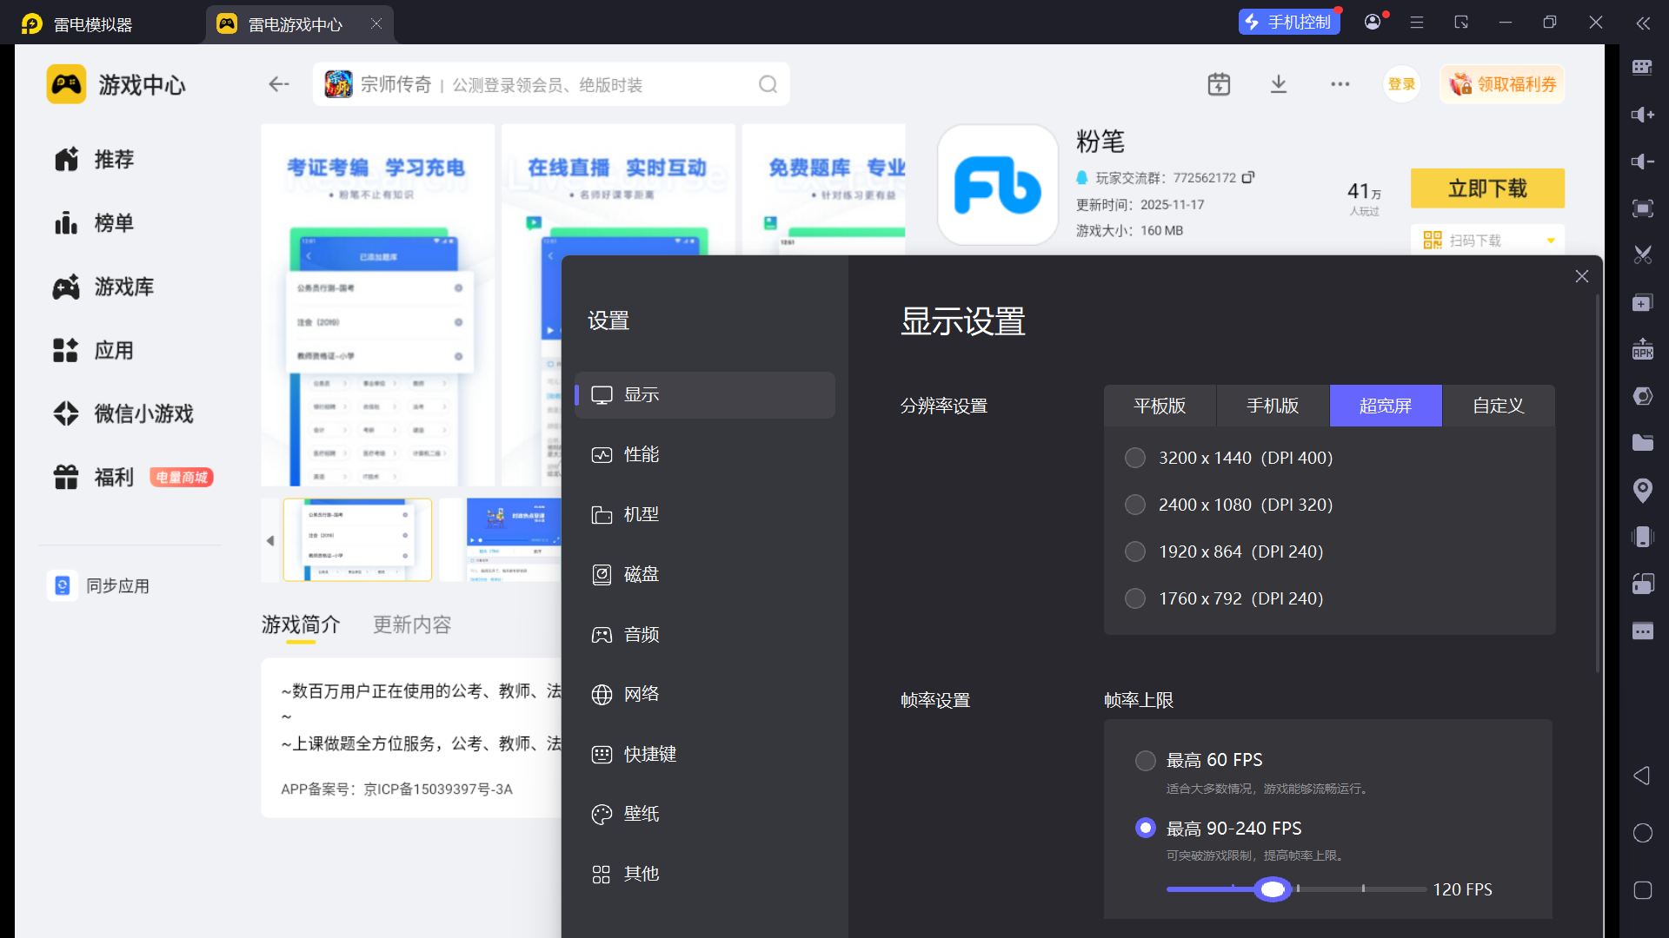Copy the player group number icon

click(x=1248, y=177)
